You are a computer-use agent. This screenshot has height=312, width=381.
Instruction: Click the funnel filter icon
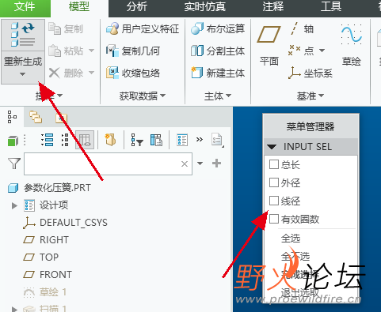pyautogui.click(x=14, y=164)
